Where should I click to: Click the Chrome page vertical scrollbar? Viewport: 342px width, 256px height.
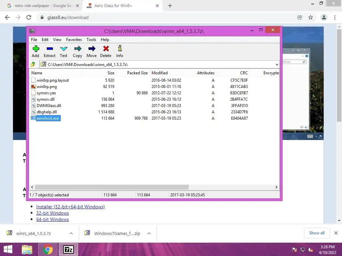click(x=339, y=75)
